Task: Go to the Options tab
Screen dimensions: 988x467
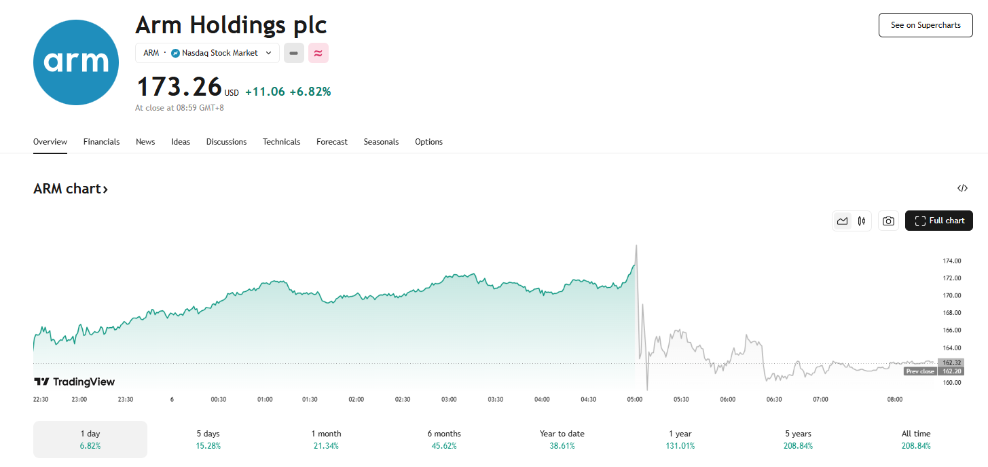Action: point(428,142)
